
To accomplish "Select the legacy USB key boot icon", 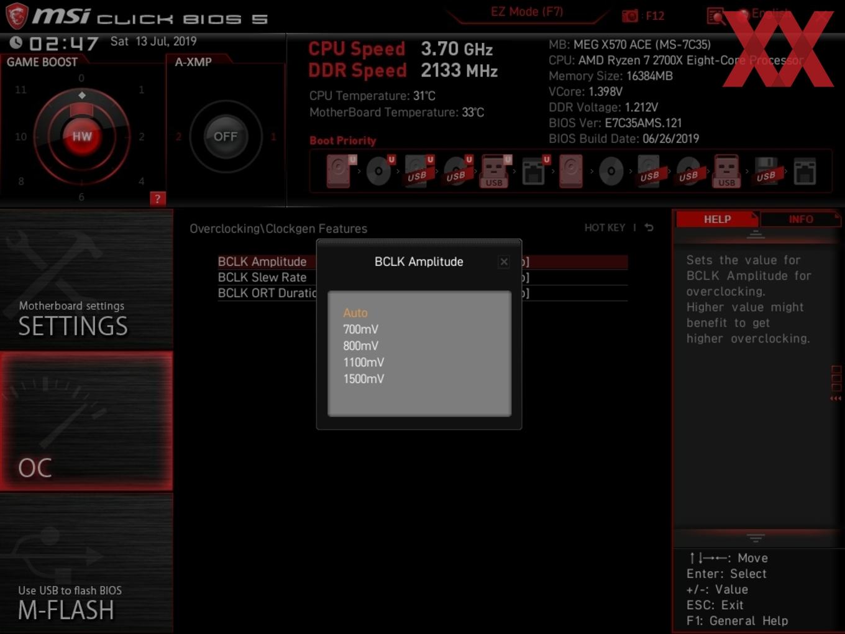I will pos(726,171).
